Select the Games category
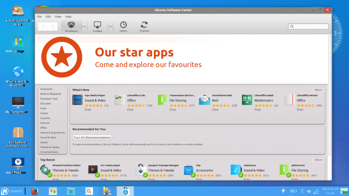Viewport: 349px width, 196px height. tap(44, 113)
